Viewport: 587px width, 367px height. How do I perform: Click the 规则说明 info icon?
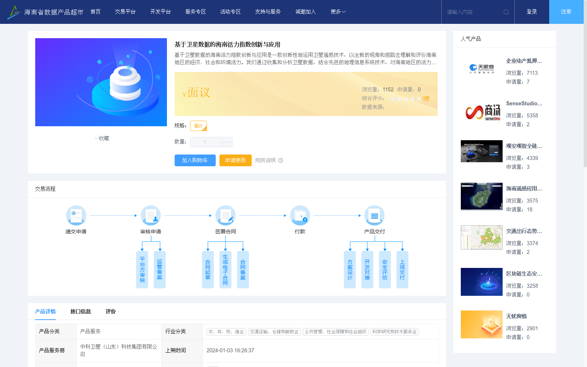tap(281, 160)
